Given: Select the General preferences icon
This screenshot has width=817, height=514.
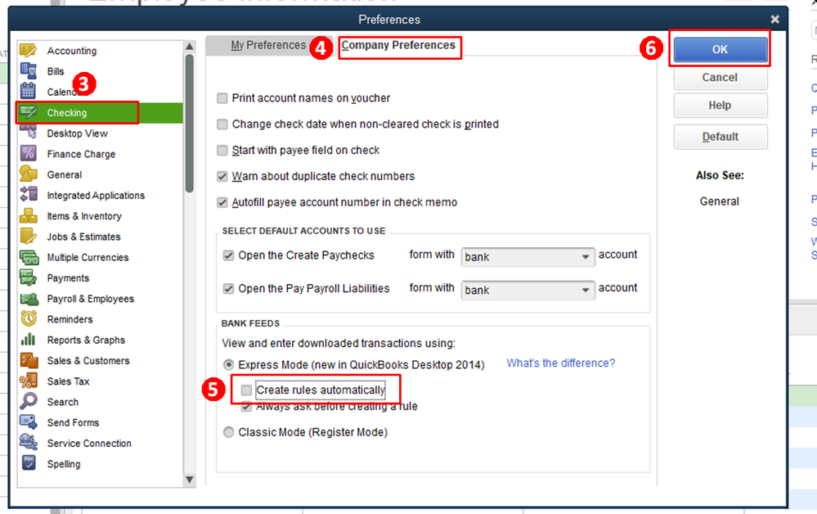Looking at the screenshot, I should tap(28, 174).
